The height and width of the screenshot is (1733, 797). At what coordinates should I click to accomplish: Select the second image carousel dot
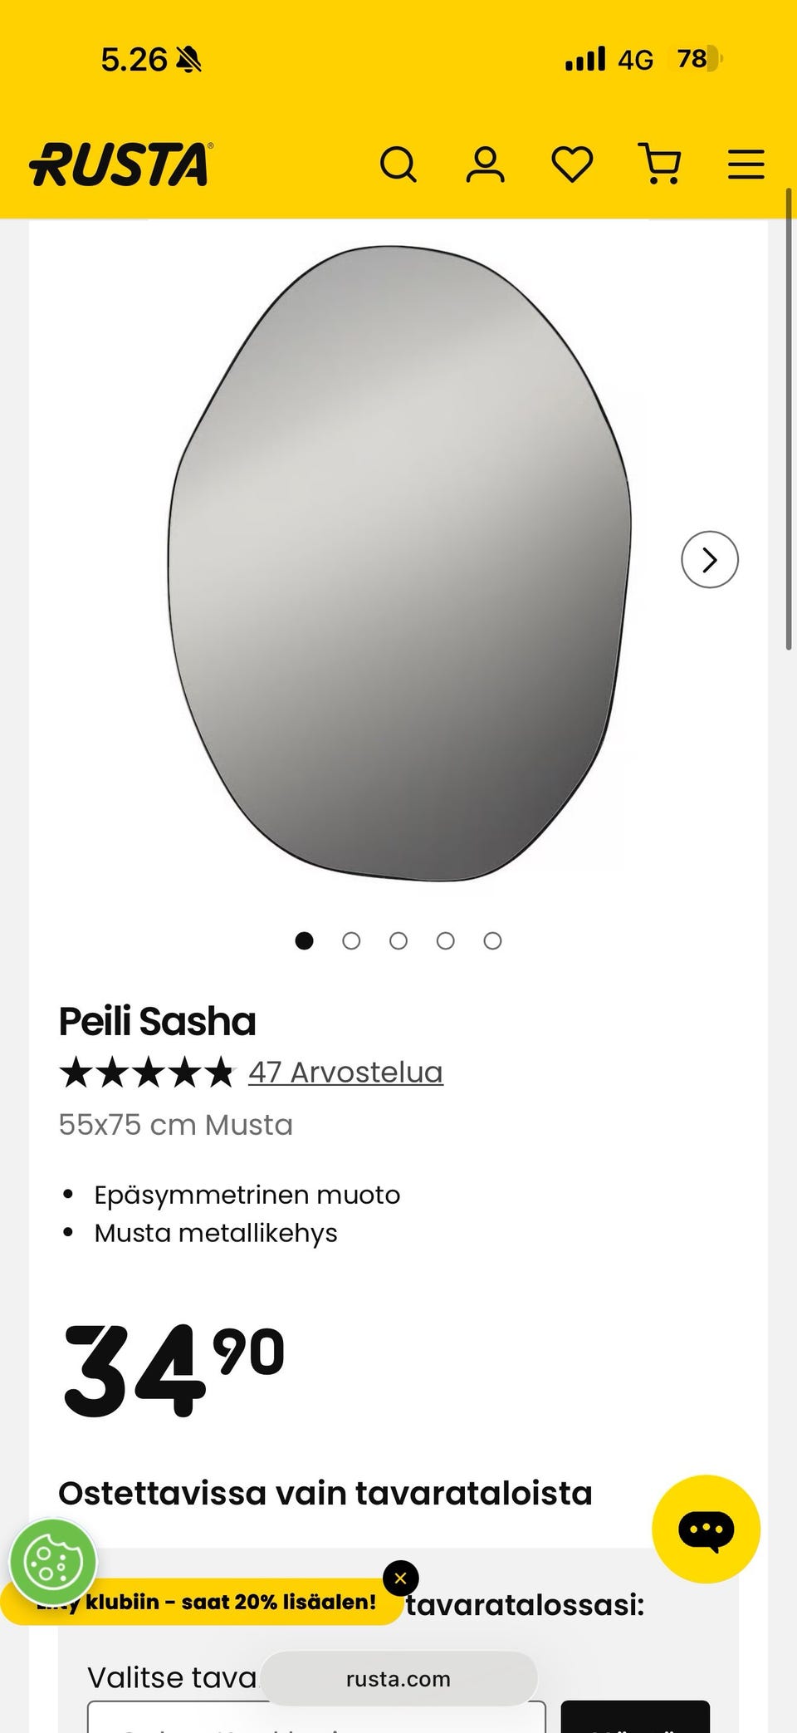(351, 940)
